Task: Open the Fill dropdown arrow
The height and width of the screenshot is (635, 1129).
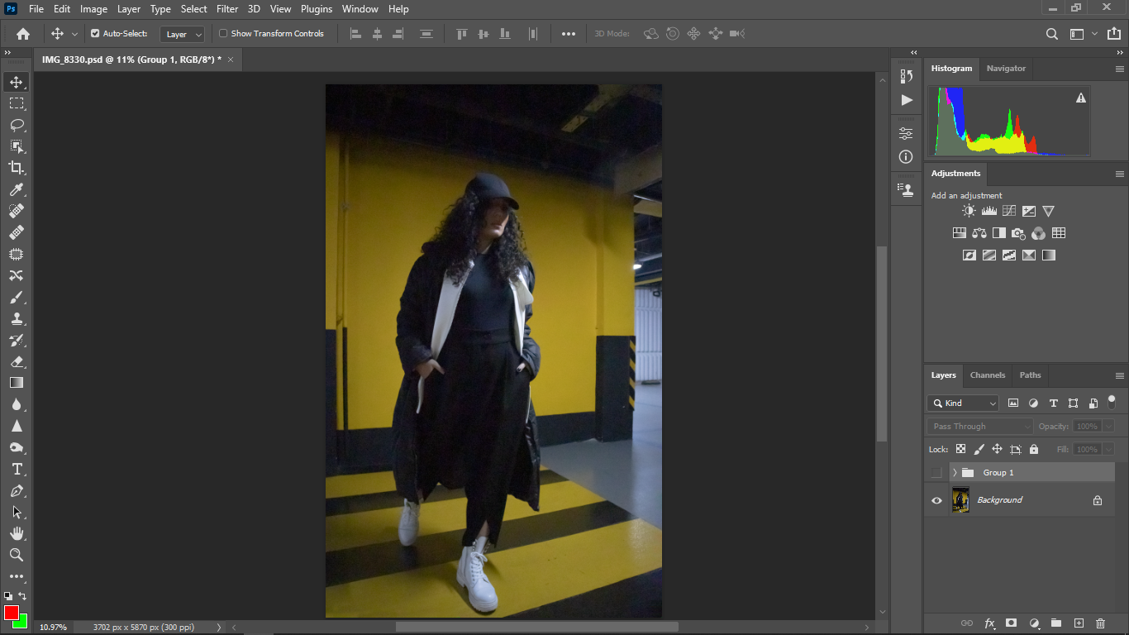Action: tap(1108, 450)
